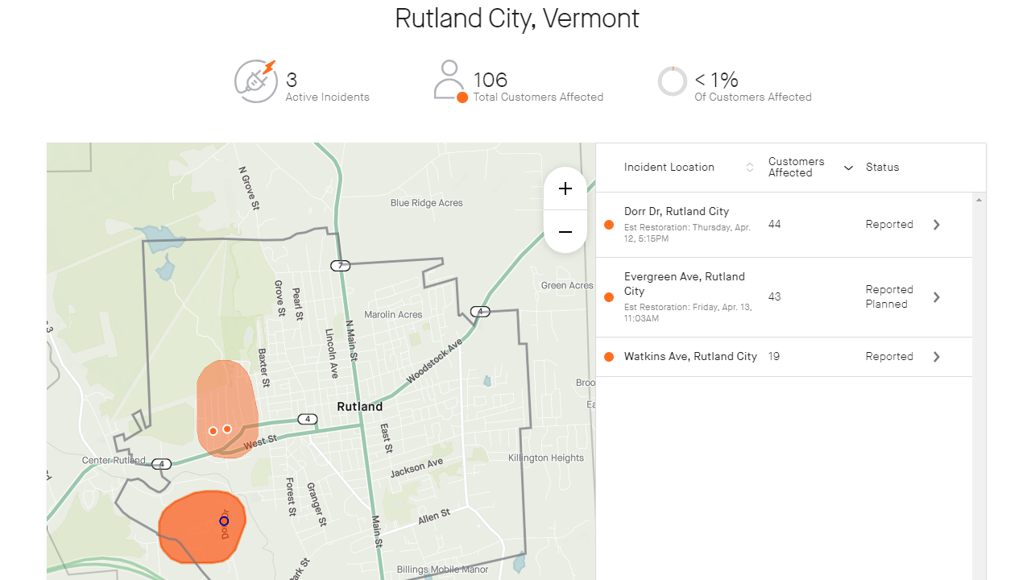Viewport: 1031px width, 580px height.
Task: Open the Watkins Ave, Rutland City incident
Action: point(784,357)
